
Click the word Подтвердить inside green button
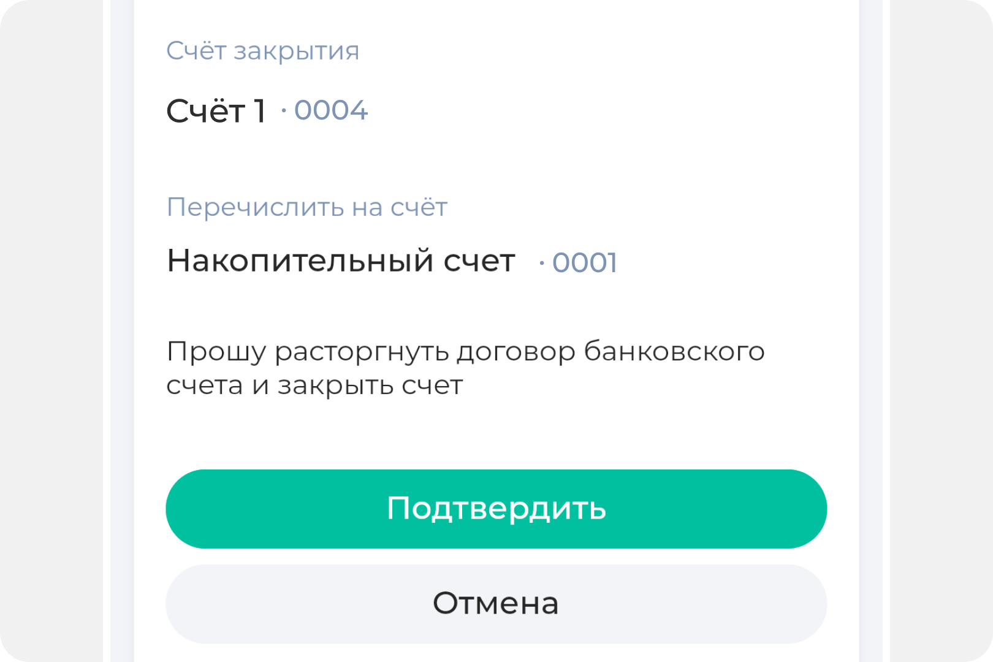pos(496,509)
